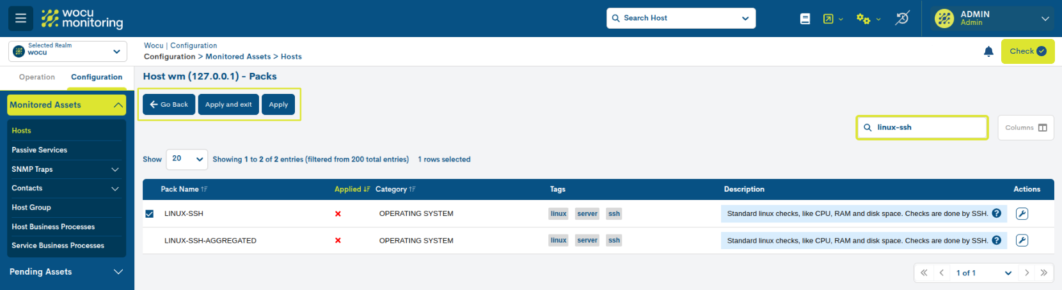1062x290 pixels.
Task: Sort by Category column
Action: tap(395, 189)
